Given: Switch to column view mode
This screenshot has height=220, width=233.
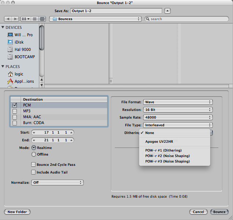Looking at the screenshot, I should pos(42,19).
